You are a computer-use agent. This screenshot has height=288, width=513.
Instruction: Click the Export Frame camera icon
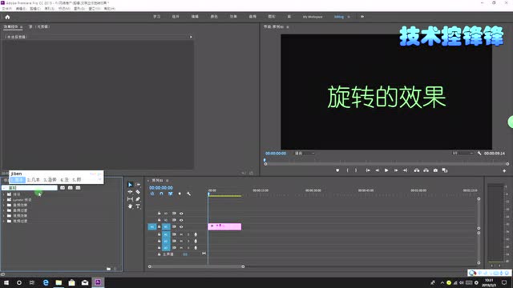[x=435, y=170]
